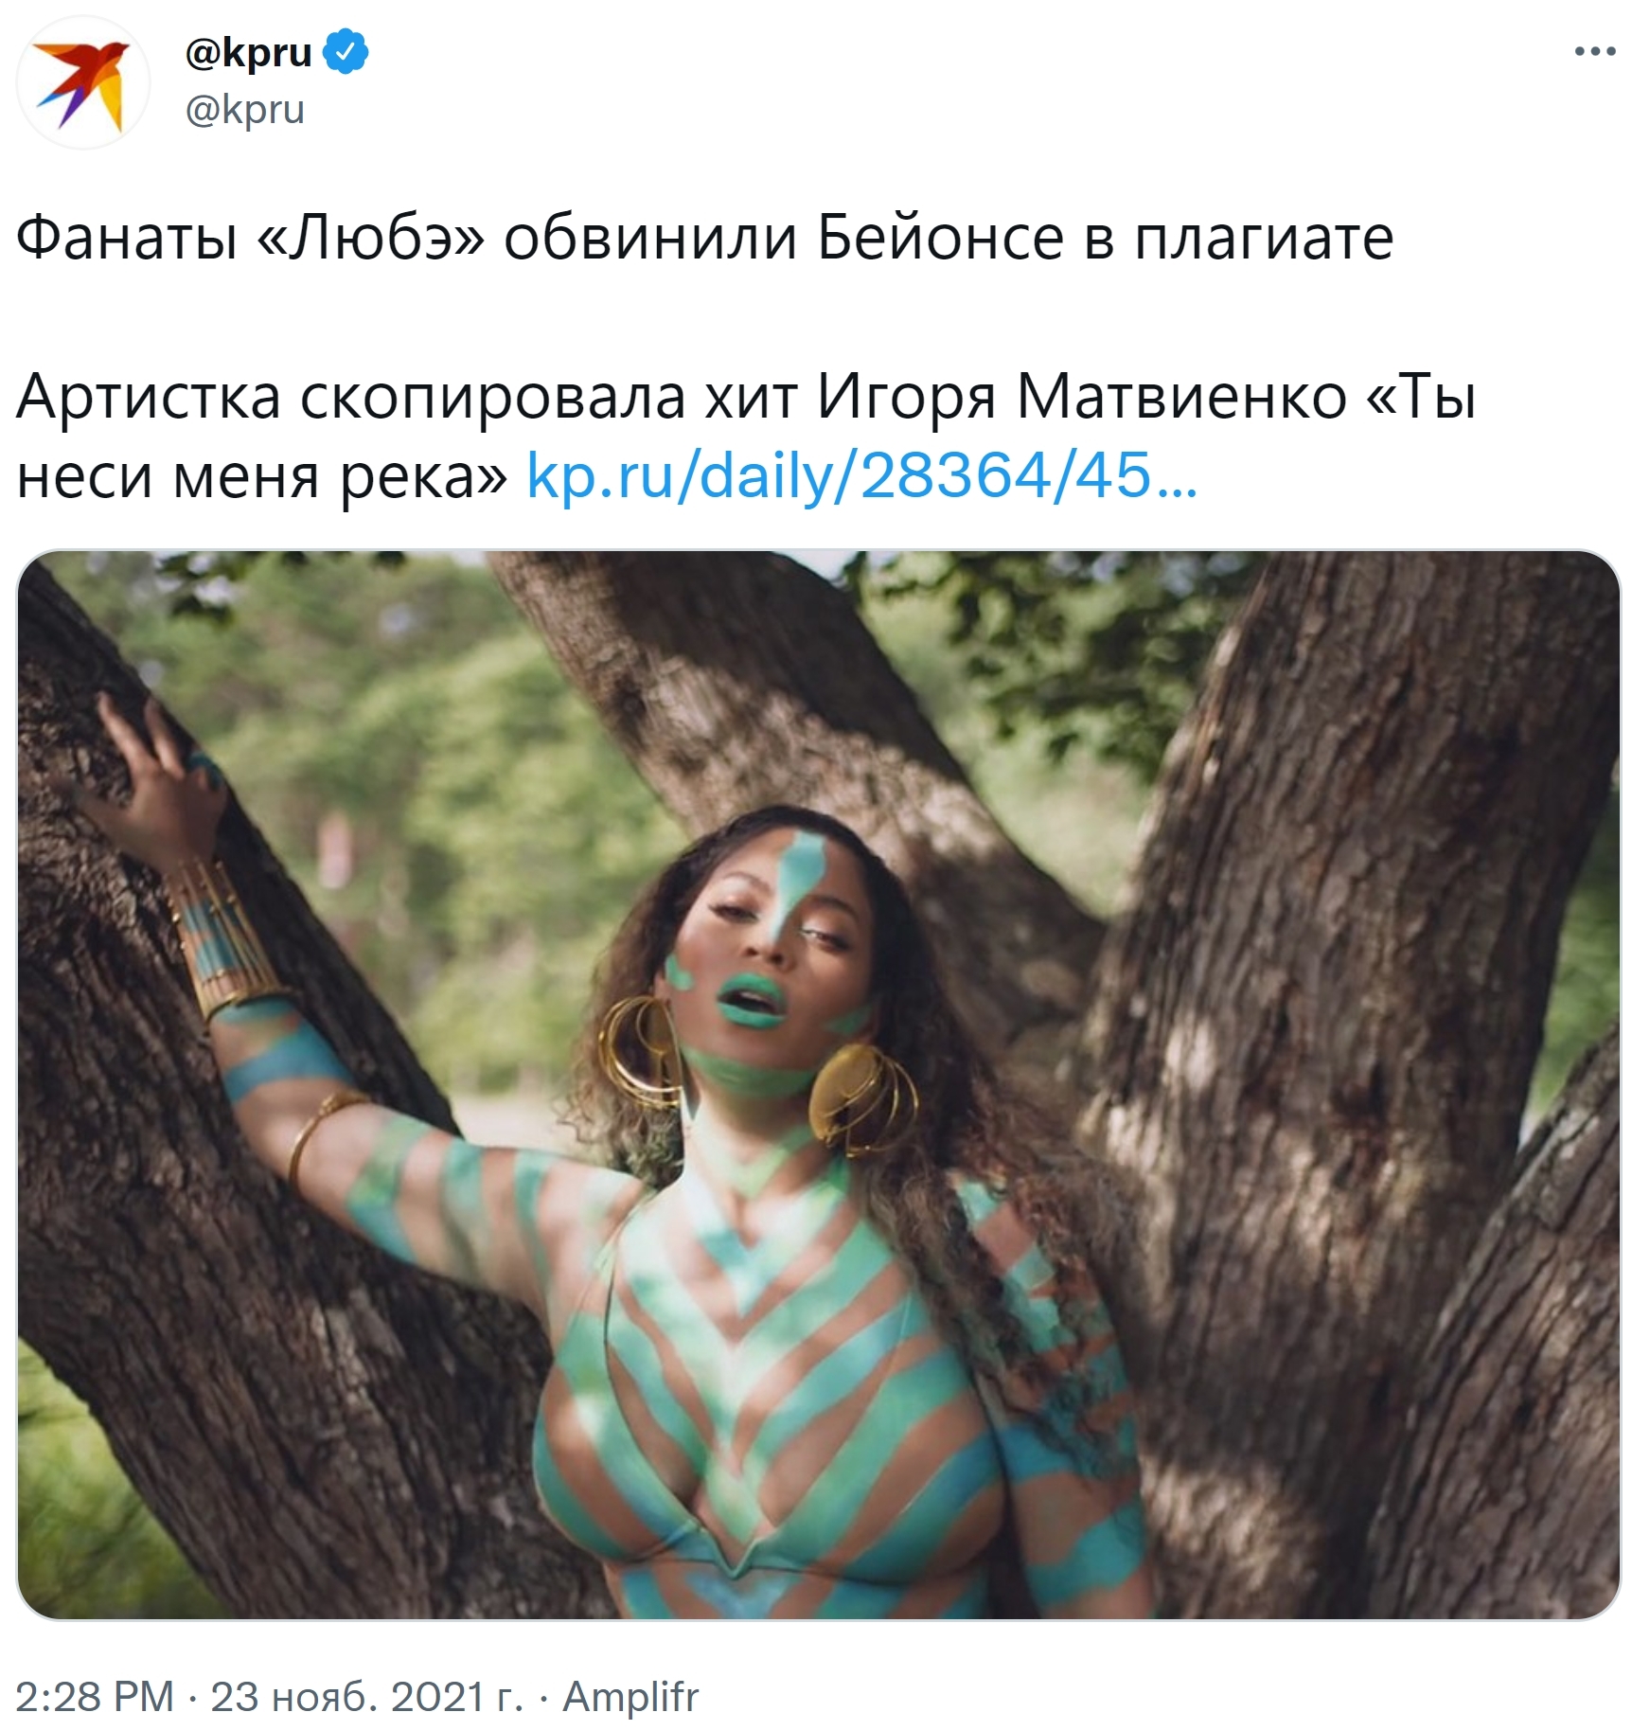
Task: Click the Amplifr source label
Action: point(630,1695)
